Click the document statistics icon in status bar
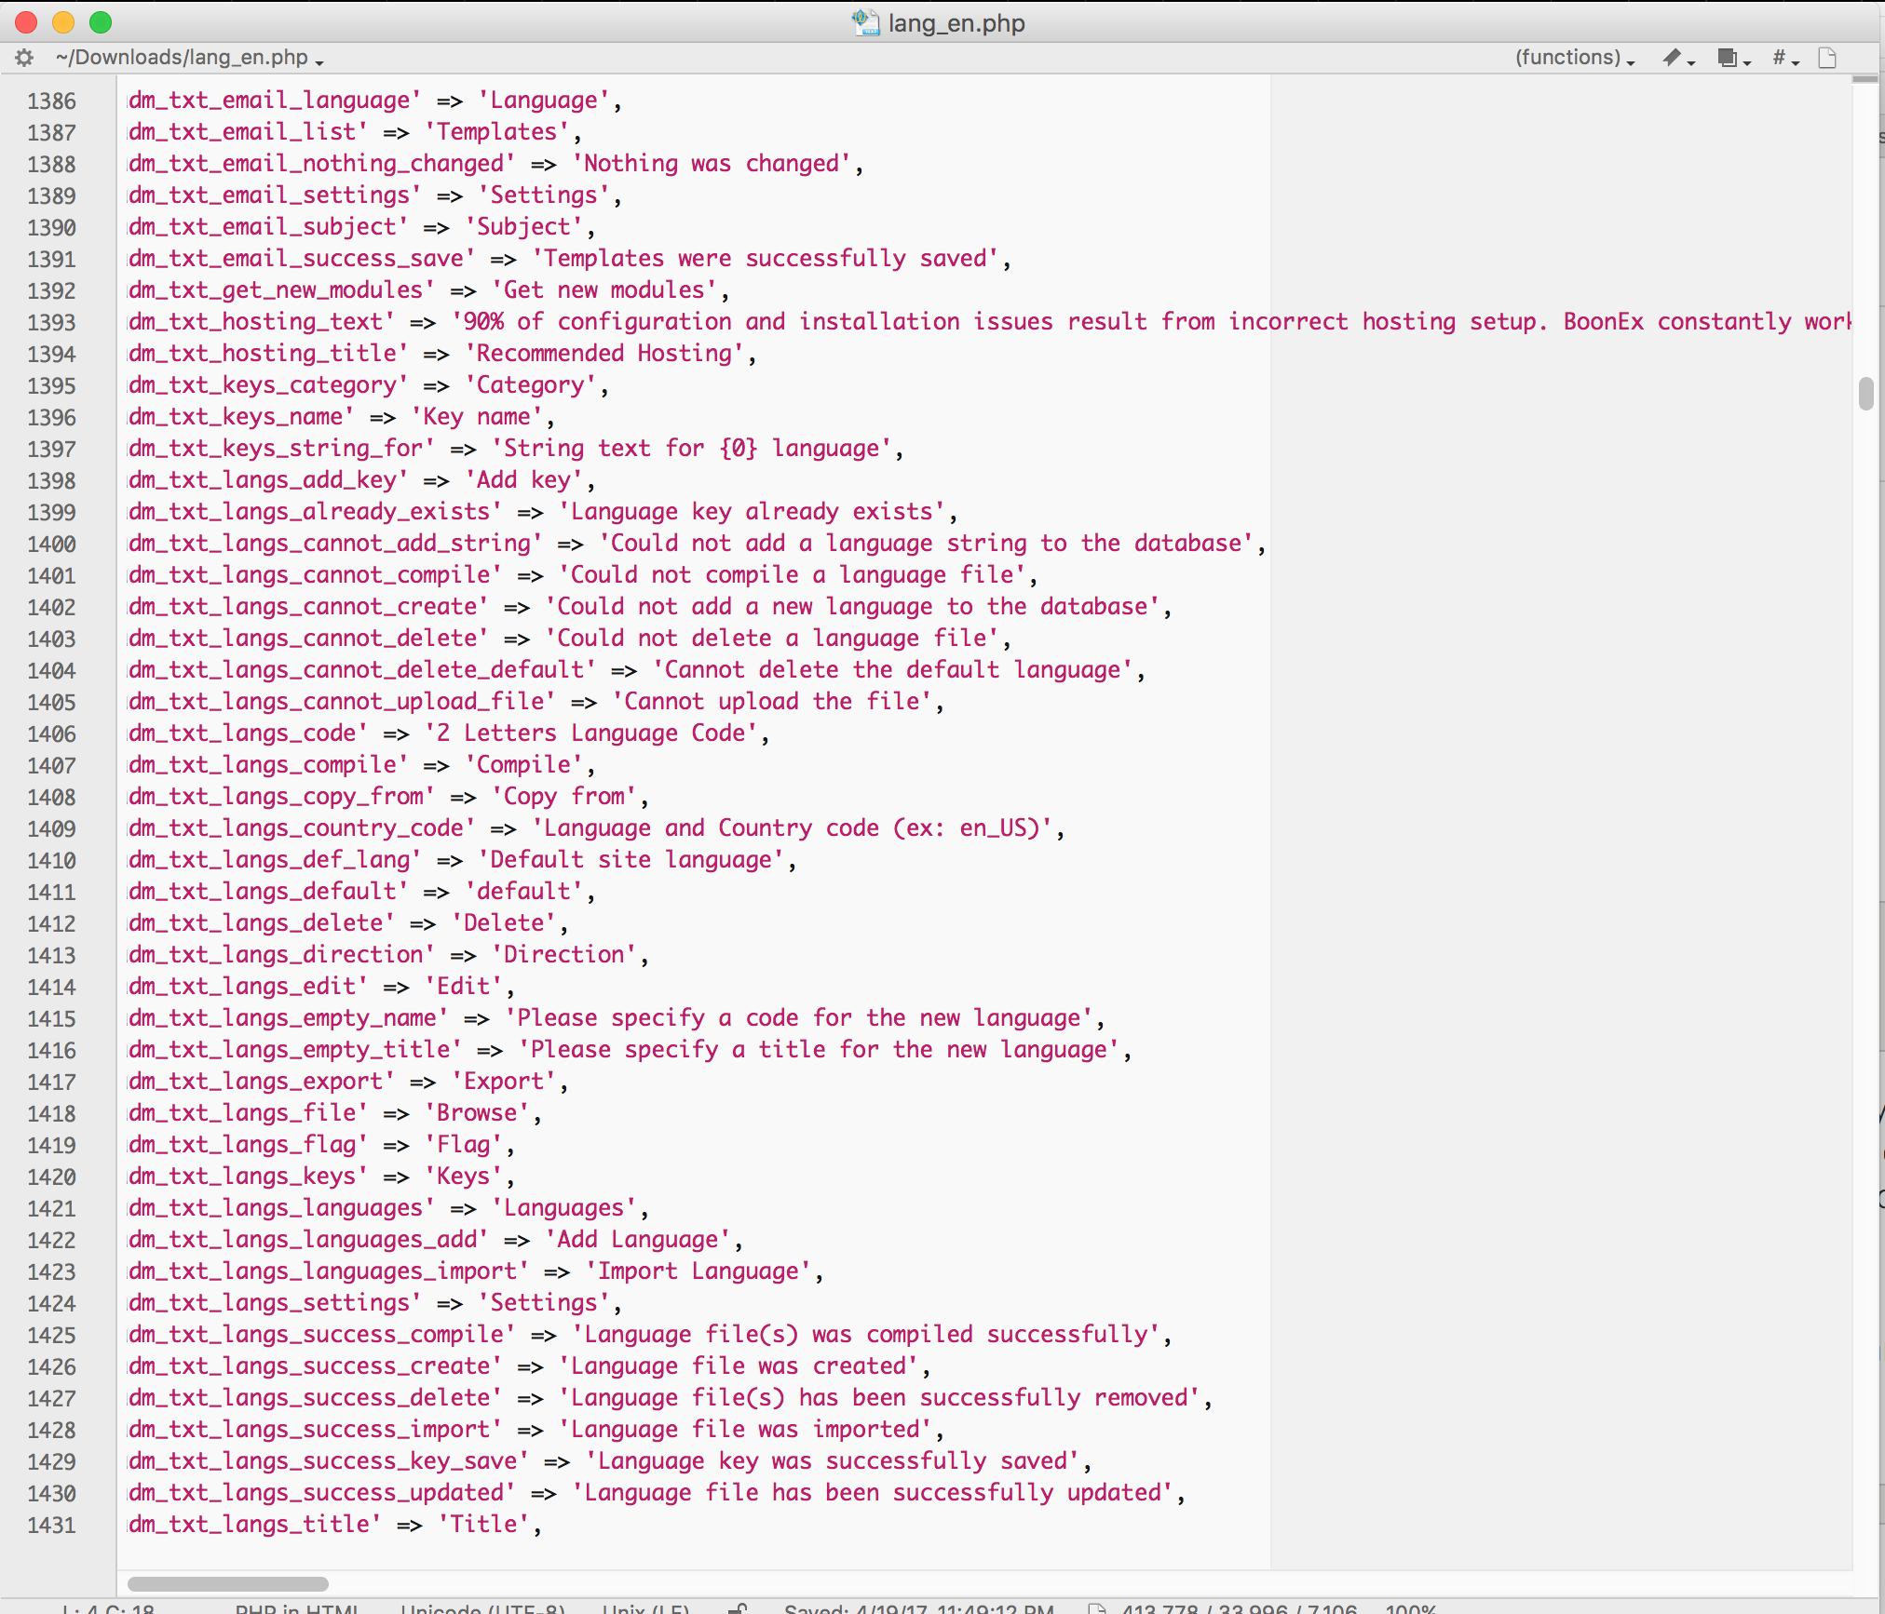This screenshot has height=1614, width=1885. (x=1097, y=1608)
